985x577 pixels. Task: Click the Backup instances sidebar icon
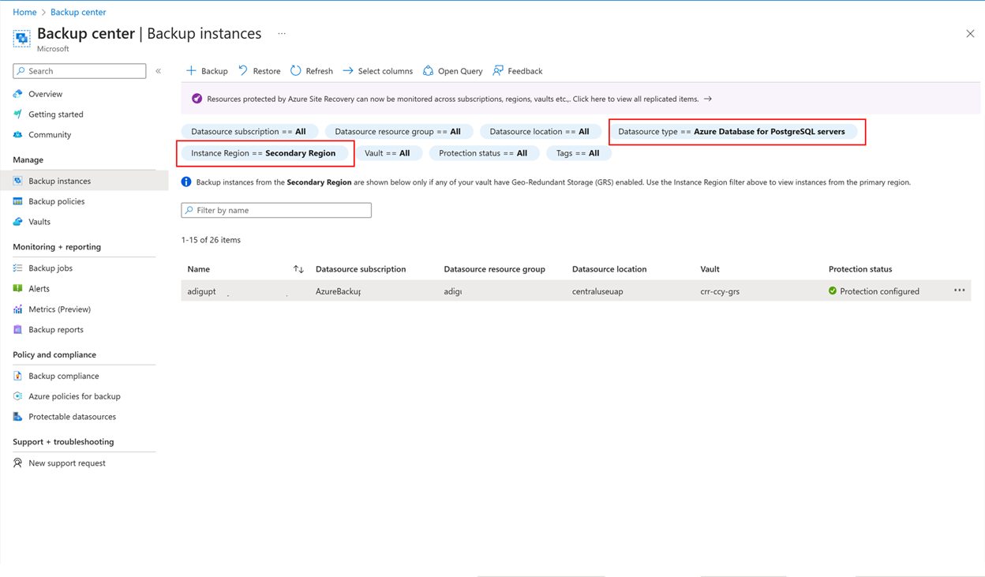(18, 181)
